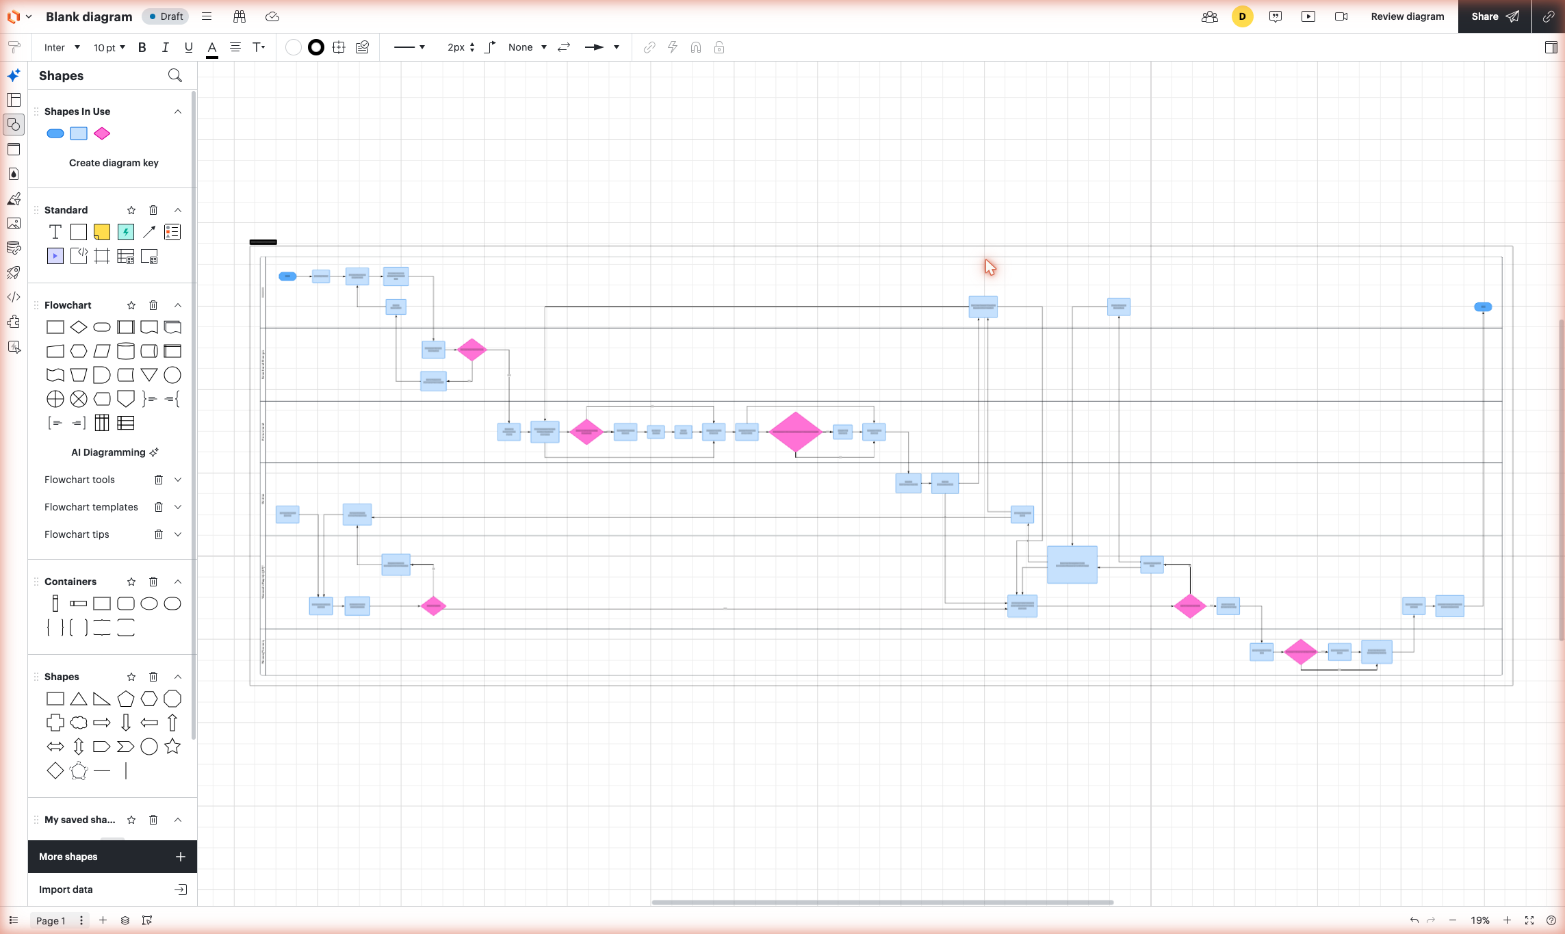Image resolution: width=1565 pixels, height=934 pixels.
Task: Search shapes with the magnifier icon
Action: (x=175, y=75)
